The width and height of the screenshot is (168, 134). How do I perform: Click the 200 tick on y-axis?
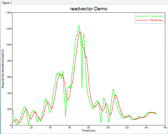pos(9,109)
